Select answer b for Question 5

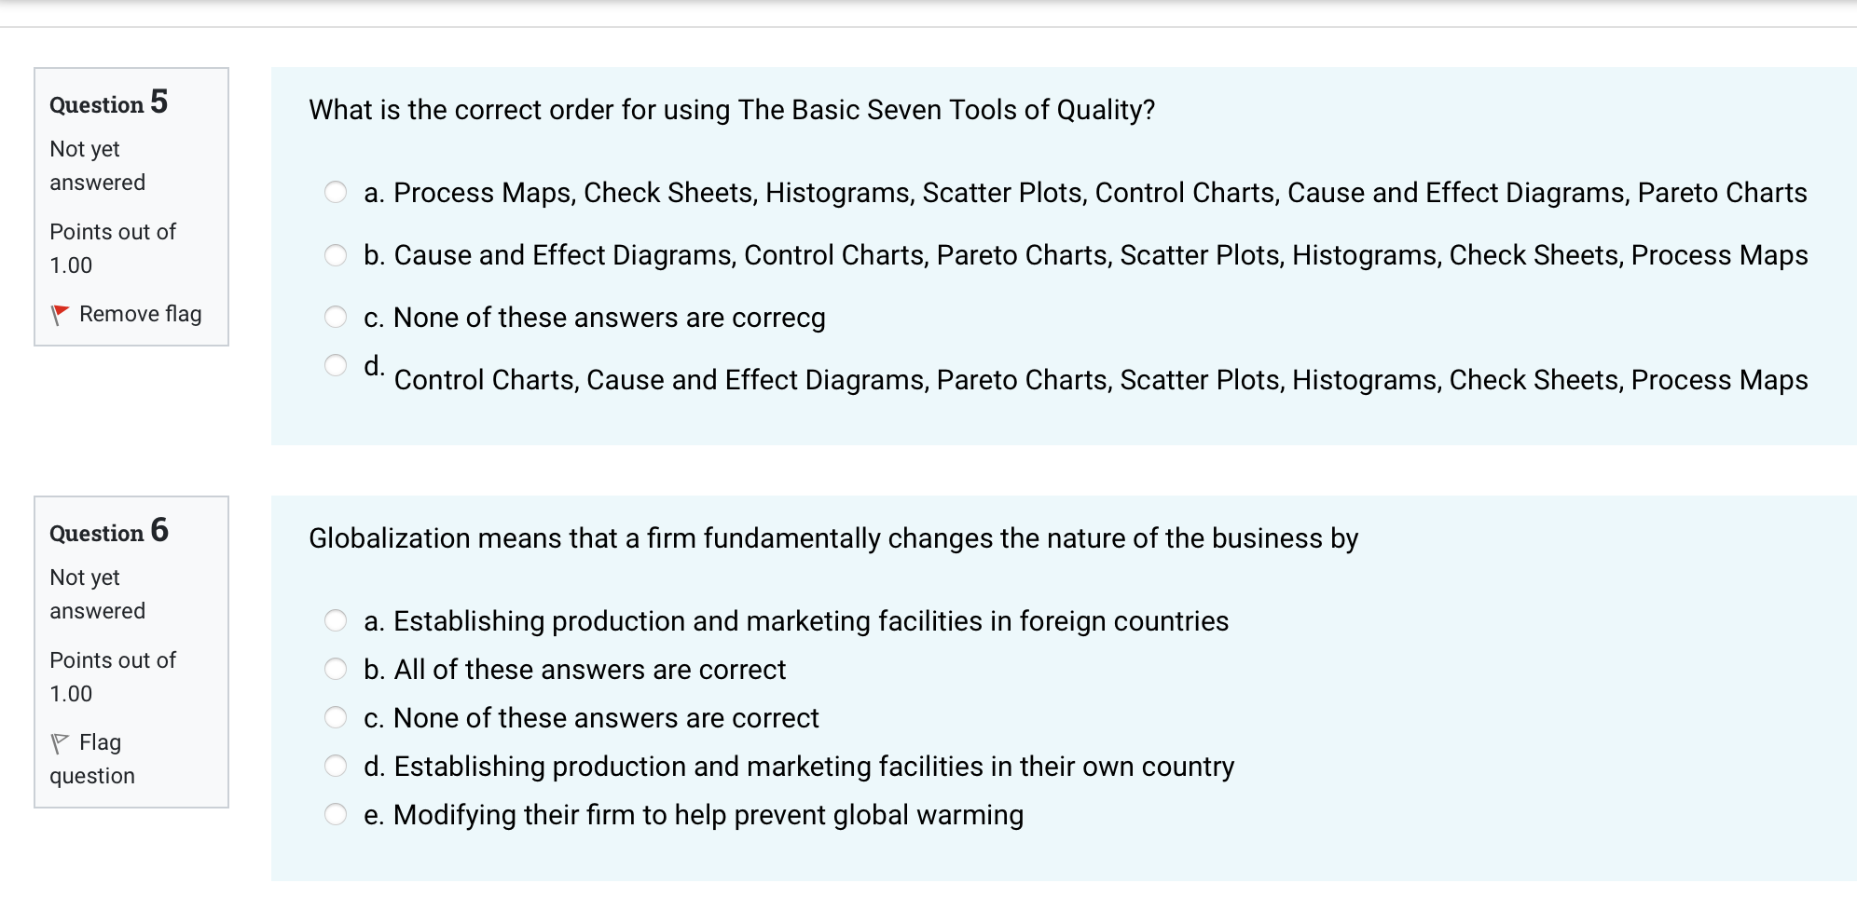point(336,255)
